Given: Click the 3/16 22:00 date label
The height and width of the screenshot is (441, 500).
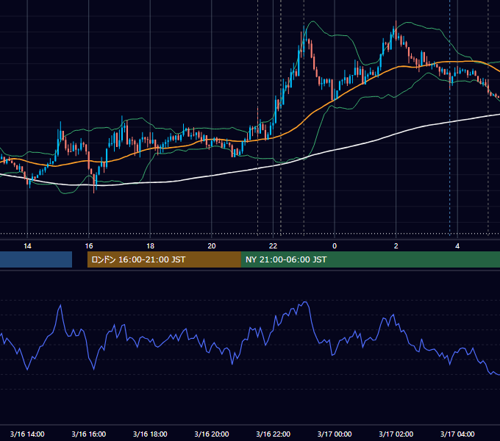Looking at the screenshot, I should tap(274, 434).
